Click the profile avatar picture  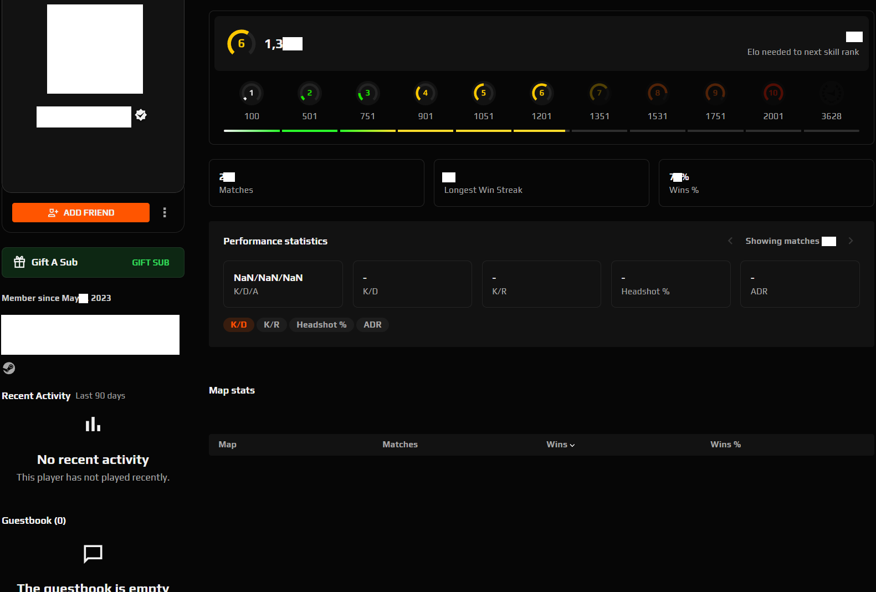coord(95,49)
